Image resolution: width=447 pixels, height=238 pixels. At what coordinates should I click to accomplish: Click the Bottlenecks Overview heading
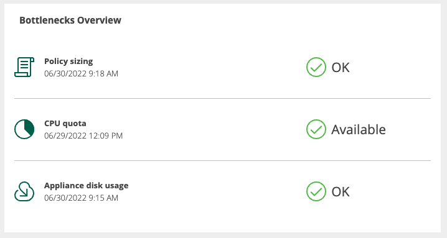[70, 21]
